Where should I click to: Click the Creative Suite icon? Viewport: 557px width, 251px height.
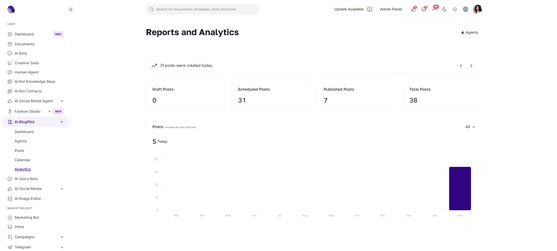(10, 63)
